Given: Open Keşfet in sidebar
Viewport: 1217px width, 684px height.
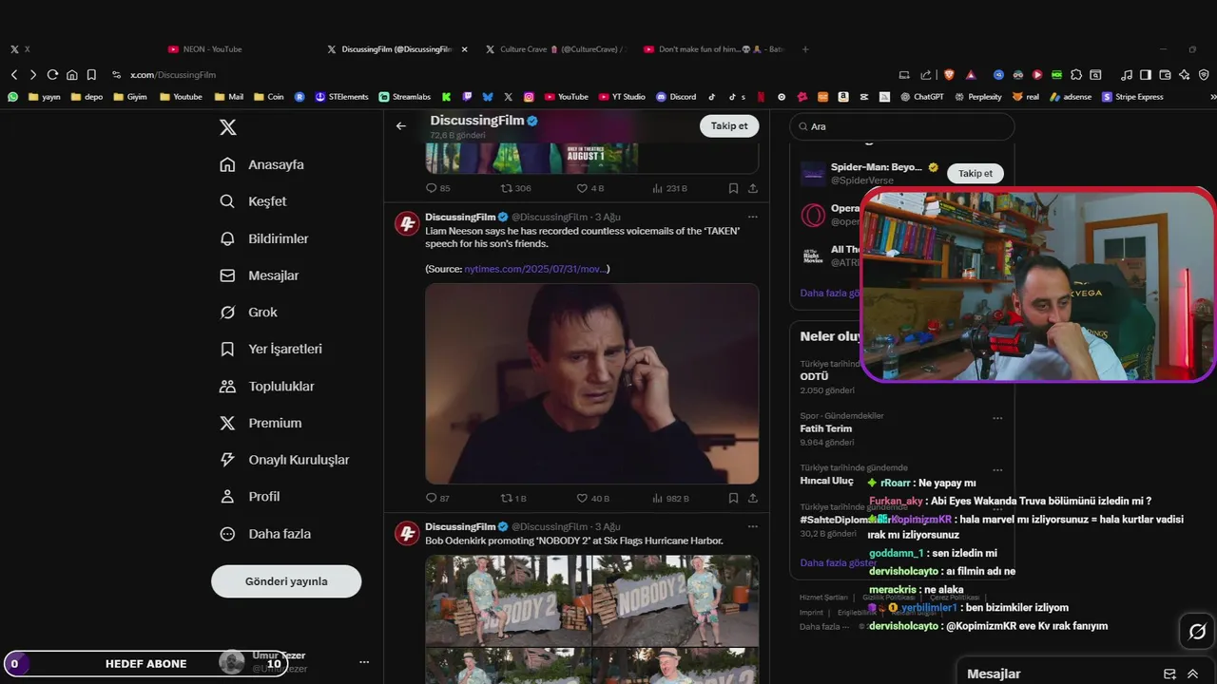Looking at the screenshot, I should pyautogui.click(x=253, y=201).
